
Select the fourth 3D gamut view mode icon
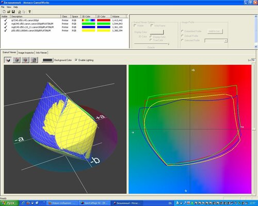click(x=34, y=60)
